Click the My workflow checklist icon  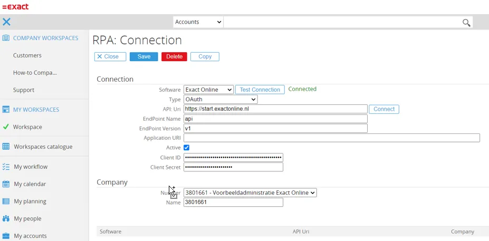pyautogui.click(x=6, y=167)
